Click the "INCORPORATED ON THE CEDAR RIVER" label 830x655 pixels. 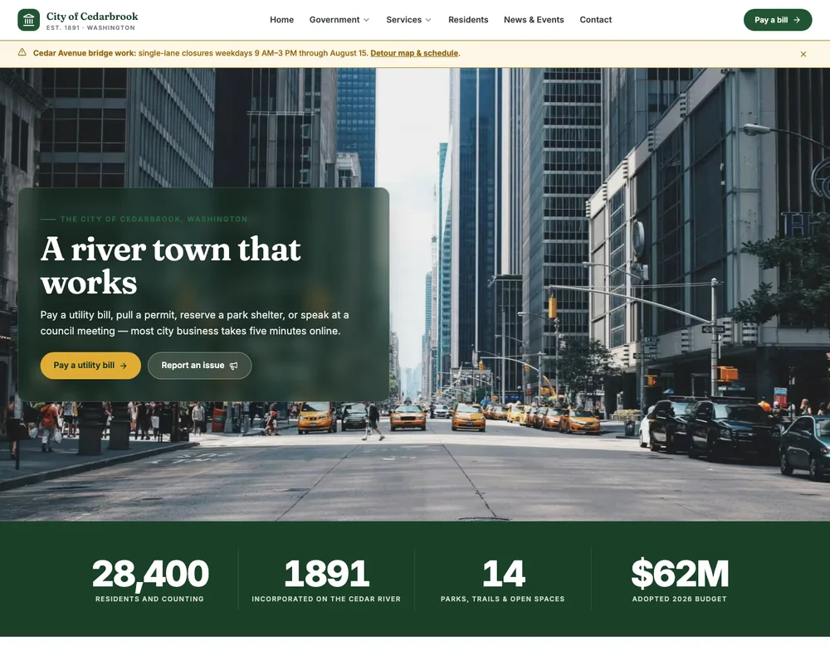[x=326, y=599]
